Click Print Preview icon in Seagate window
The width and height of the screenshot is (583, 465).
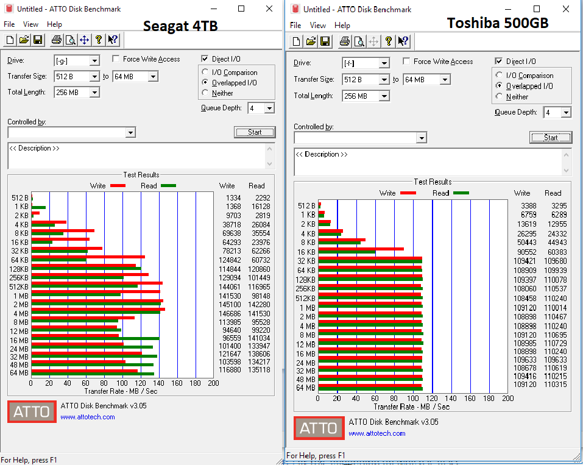[x=71, y=40]
